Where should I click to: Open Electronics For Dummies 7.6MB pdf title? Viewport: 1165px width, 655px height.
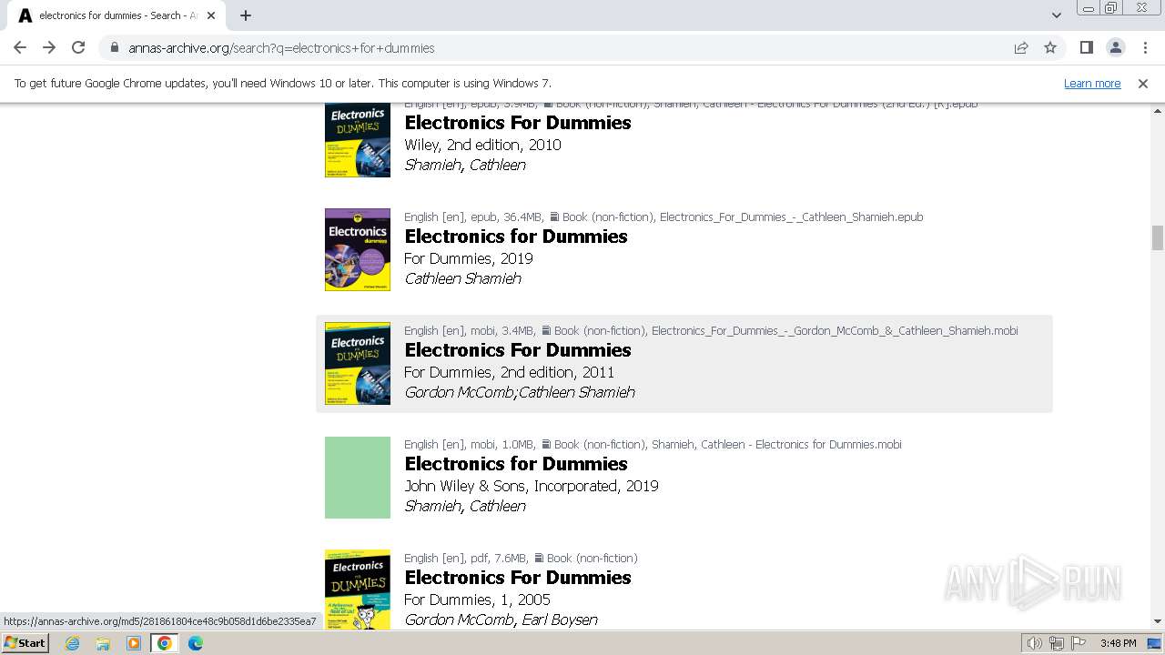pos(518,578)
